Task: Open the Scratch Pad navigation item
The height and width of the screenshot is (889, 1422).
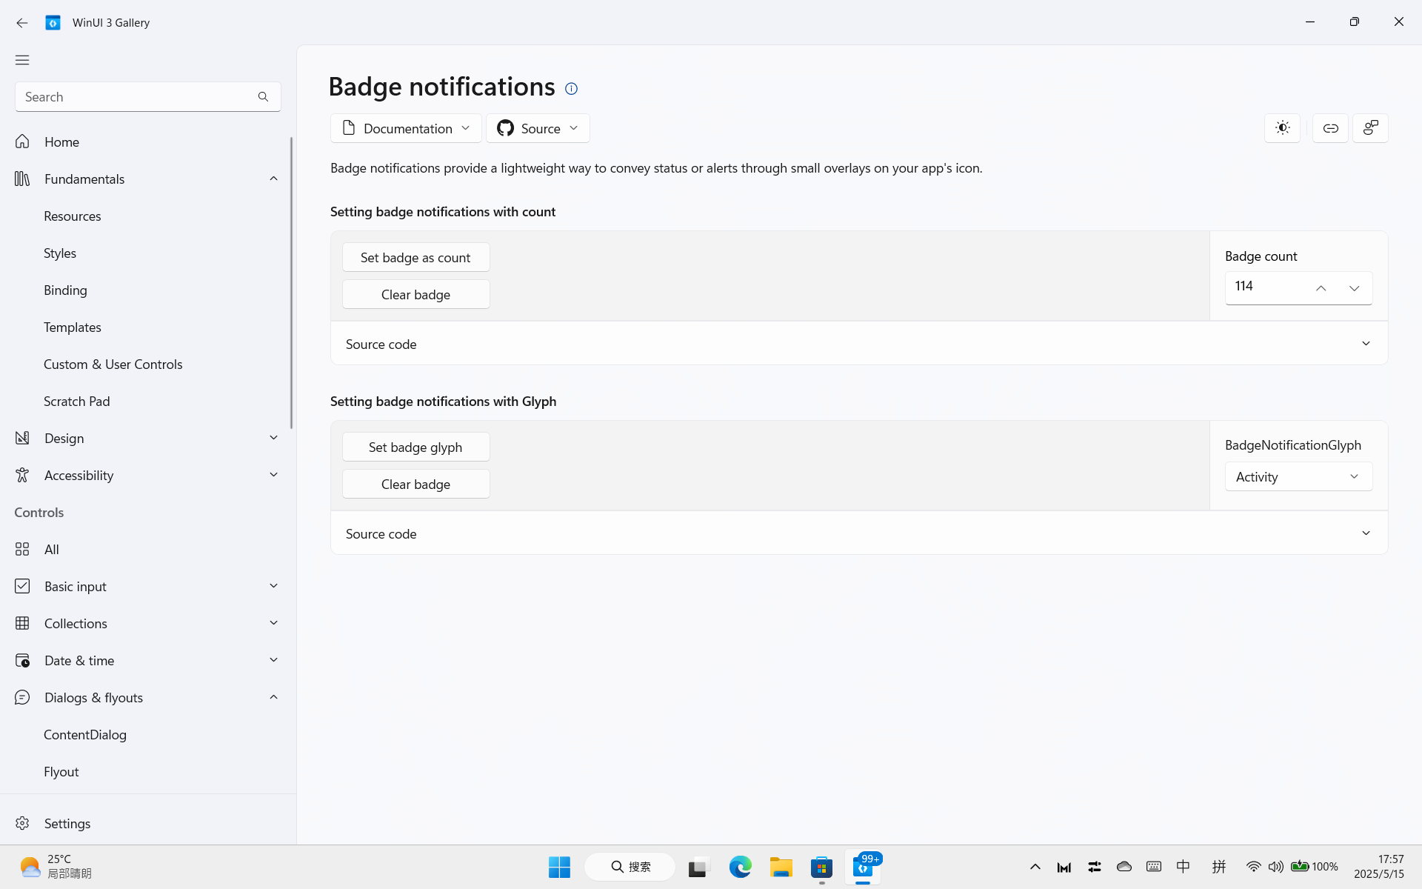Action: tap(77, 401)
